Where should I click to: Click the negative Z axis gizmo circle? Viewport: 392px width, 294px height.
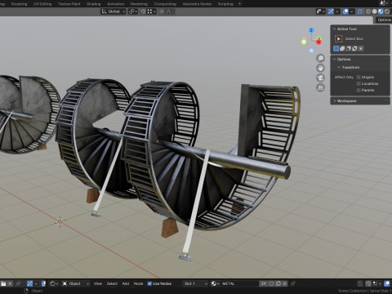click(311, 51)
